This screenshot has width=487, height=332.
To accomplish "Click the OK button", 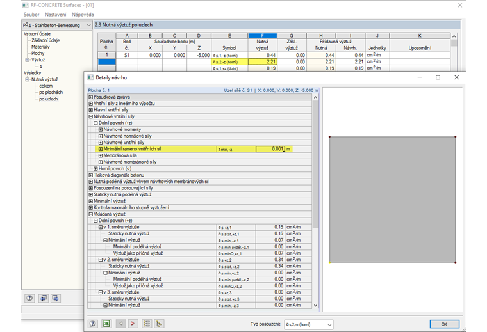I will click(x=445, y=324).
